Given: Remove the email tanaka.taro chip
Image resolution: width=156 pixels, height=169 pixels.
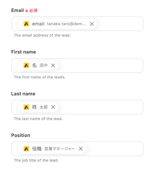Looking at the screenshot, I should pos(92,24).
